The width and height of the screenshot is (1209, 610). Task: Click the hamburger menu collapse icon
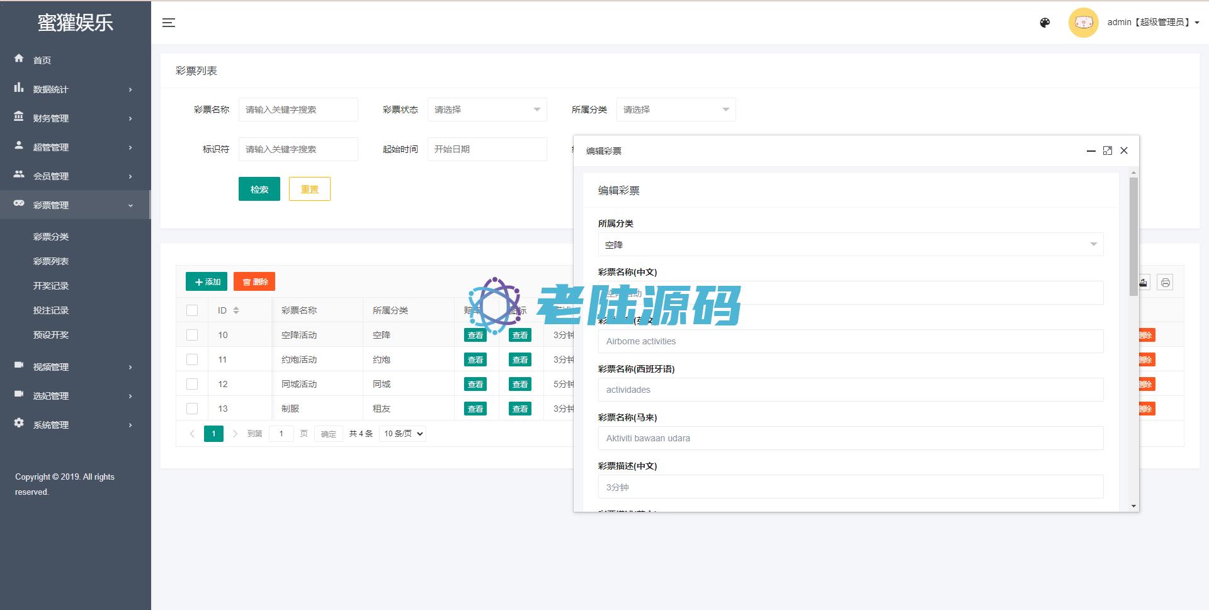pyautogui.click(x=168, y=23)
